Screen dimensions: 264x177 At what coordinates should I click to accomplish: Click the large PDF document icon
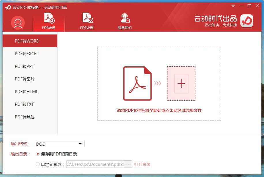tap(137, 83)
